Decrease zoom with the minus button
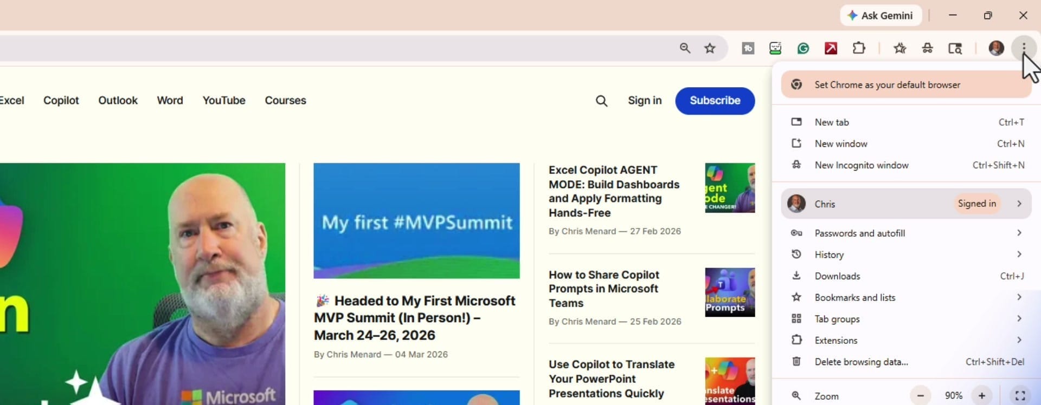 920,396
